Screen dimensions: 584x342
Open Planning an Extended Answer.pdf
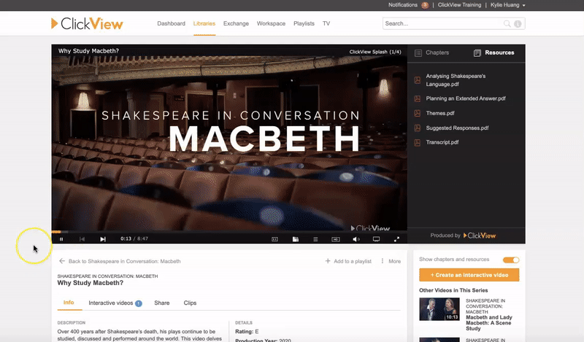[x=466, y=98]
